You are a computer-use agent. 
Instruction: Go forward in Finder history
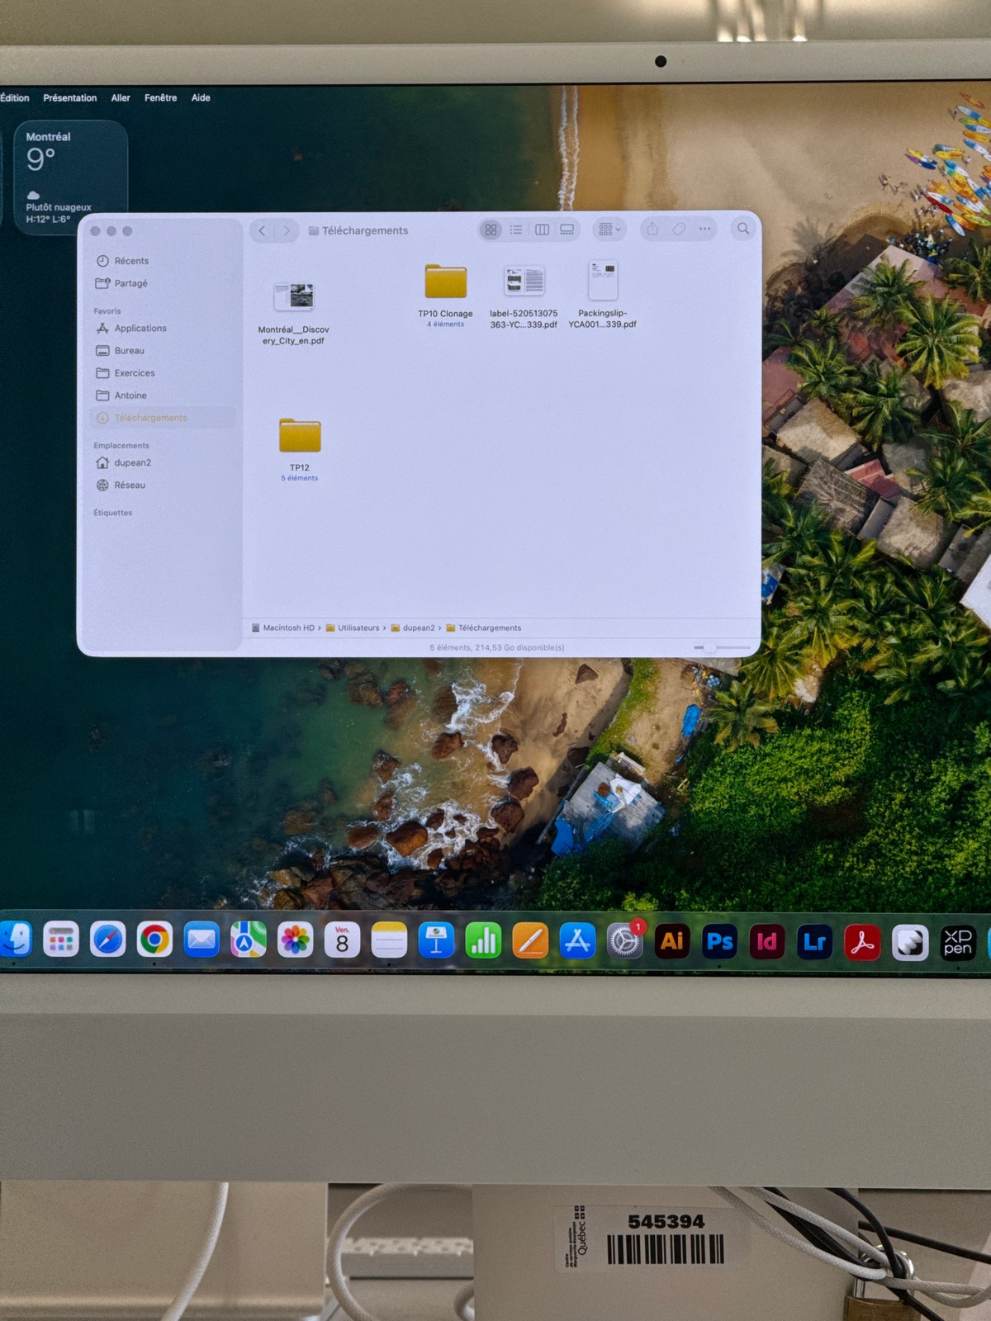click(287, 230)
